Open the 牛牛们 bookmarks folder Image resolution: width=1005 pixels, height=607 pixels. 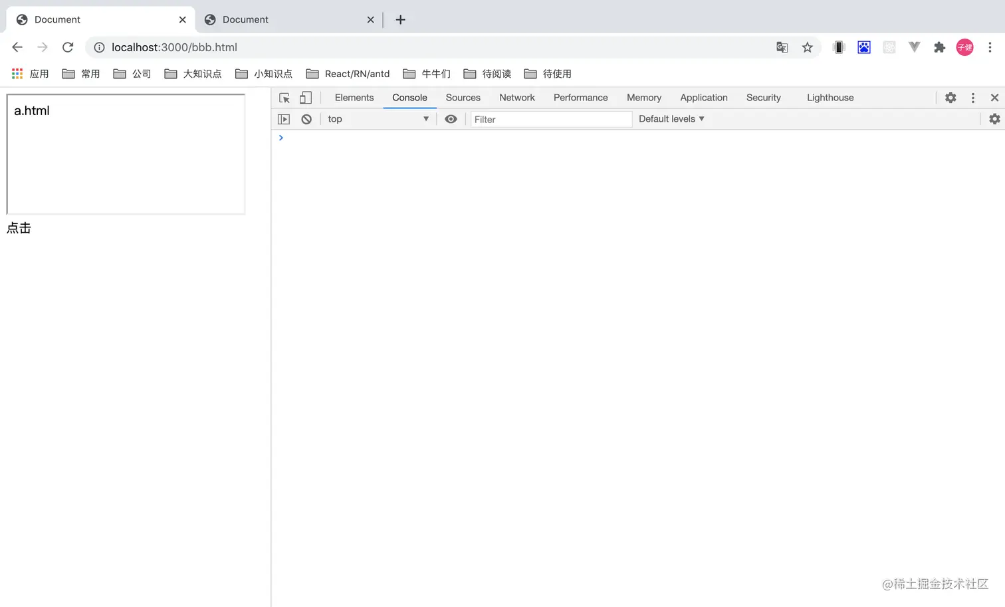(427, 74)
